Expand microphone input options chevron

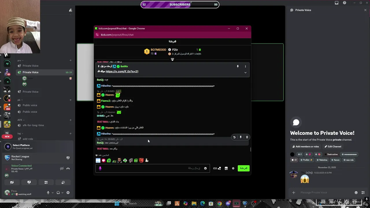[x=52, y=193]
